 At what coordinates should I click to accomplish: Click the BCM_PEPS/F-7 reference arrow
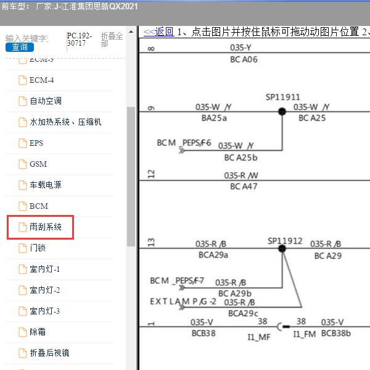(182, 287)
